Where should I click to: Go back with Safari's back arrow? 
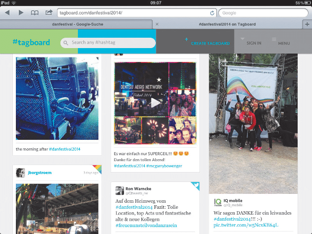point(7,12)
